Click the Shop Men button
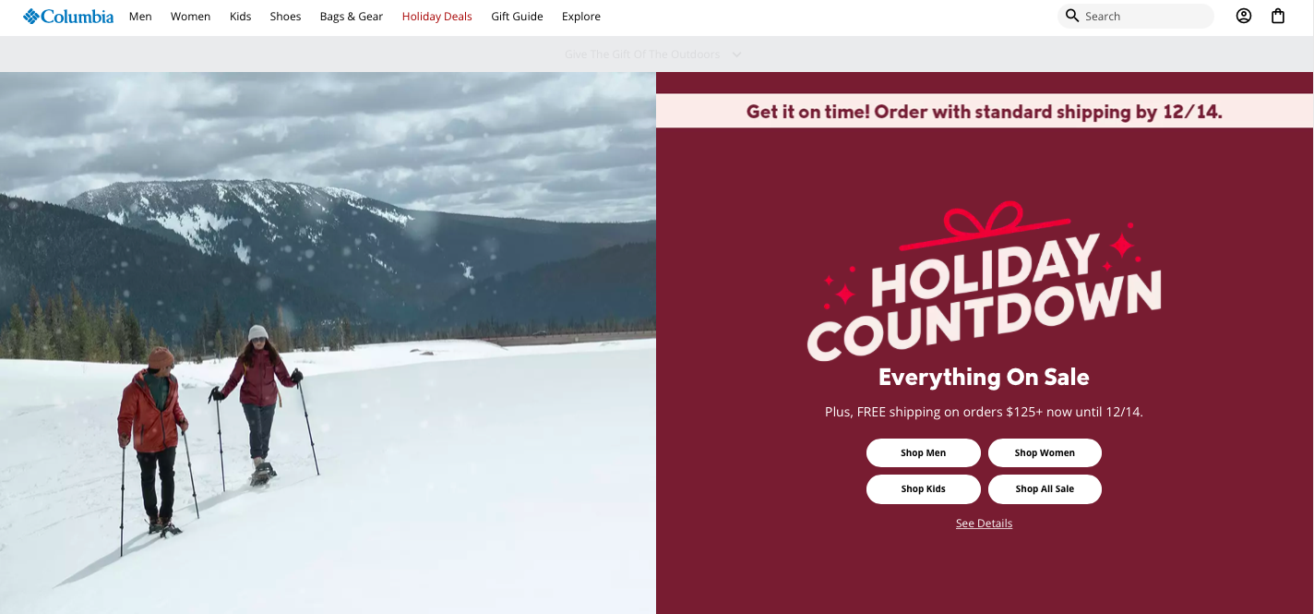Screen dimensions: 1314x614 coord(923,453)
